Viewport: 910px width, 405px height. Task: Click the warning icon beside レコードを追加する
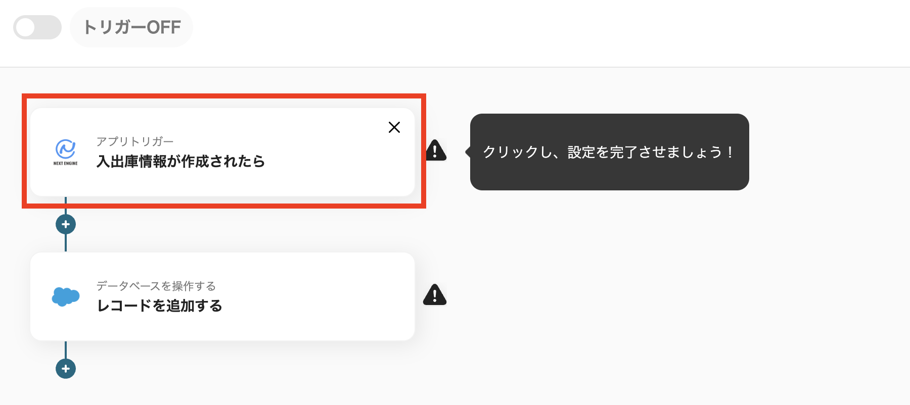tap(435, 295)
